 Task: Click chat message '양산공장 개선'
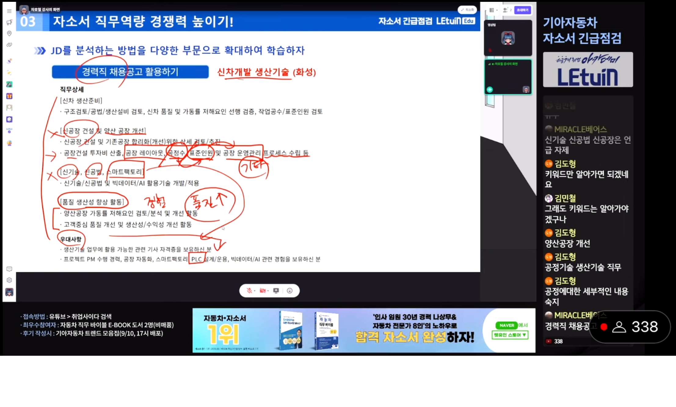click(567, 243)
